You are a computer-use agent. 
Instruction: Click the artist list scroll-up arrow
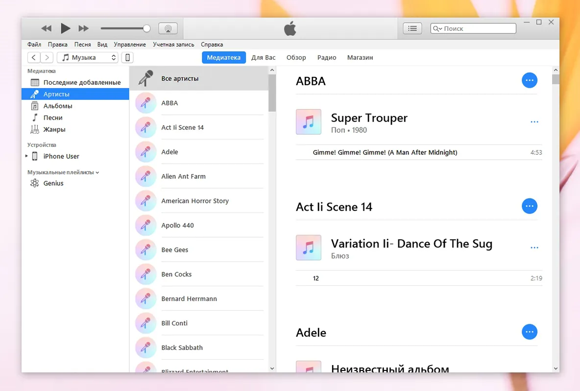(272, 70)
